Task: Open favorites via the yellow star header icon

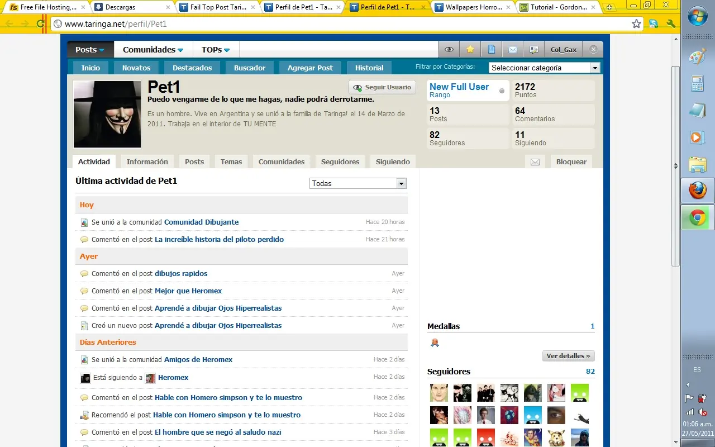Action: 470,49
